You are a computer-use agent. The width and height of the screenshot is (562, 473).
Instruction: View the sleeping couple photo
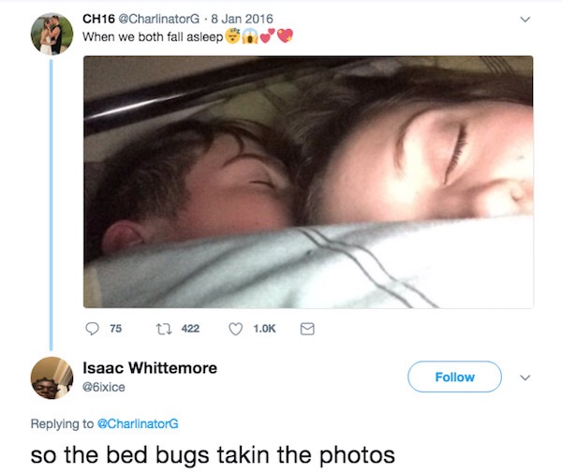(x=308, y=182)
